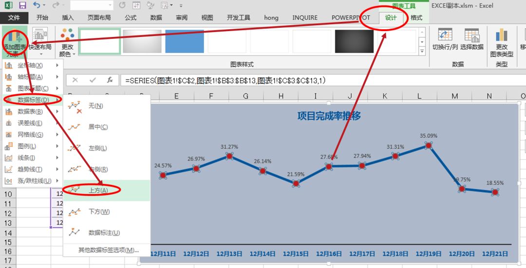
Task: Switch to the Design tab
Action: [391, 18]
